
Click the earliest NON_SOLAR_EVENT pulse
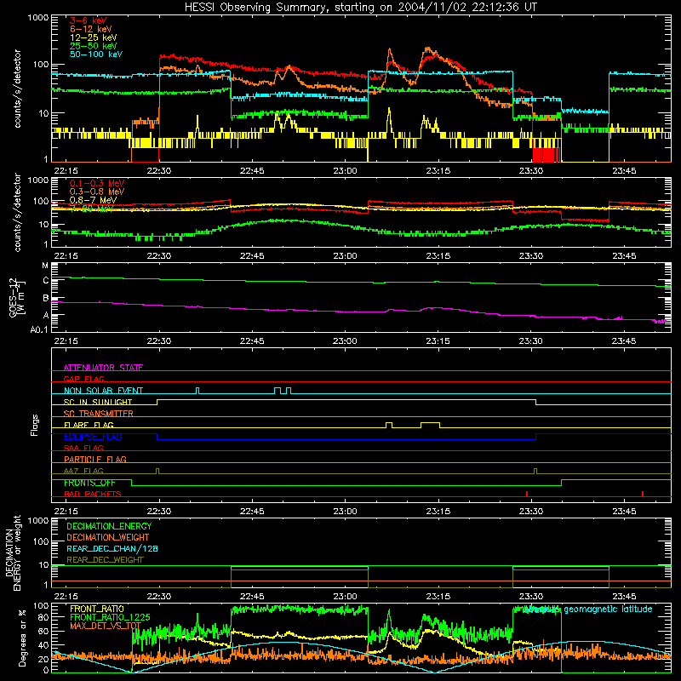coord(197,391)
